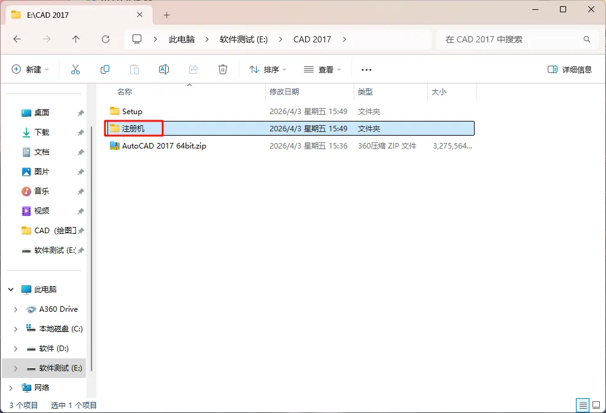The height and width of the screenshot is (413, 606).
Task: Expand the 本地磁盘 (C:) tree node
Action: pyautogui.click(x=15, y=329)
